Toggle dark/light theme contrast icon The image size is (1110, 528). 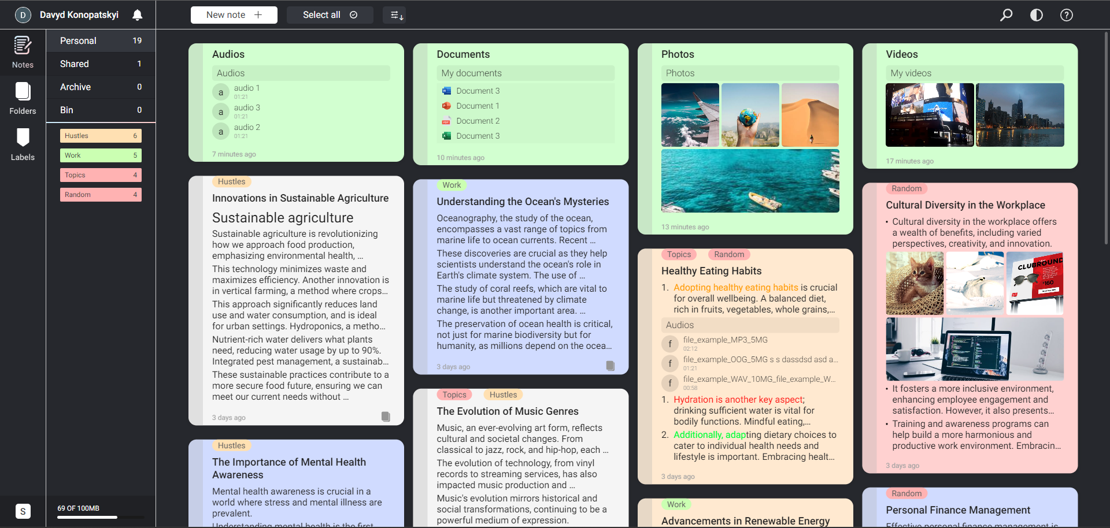click(1037, 15)
